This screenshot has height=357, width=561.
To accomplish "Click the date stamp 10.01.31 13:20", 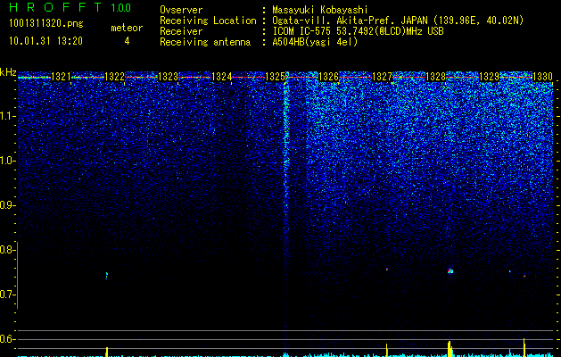I will tap(45, 41).
